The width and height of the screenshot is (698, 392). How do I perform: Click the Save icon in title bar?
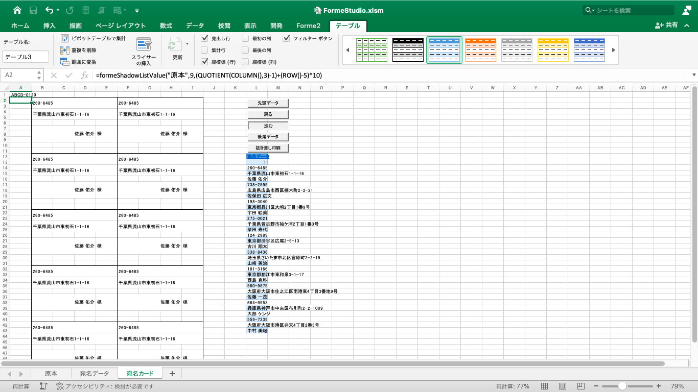click(x=33, y=10)
